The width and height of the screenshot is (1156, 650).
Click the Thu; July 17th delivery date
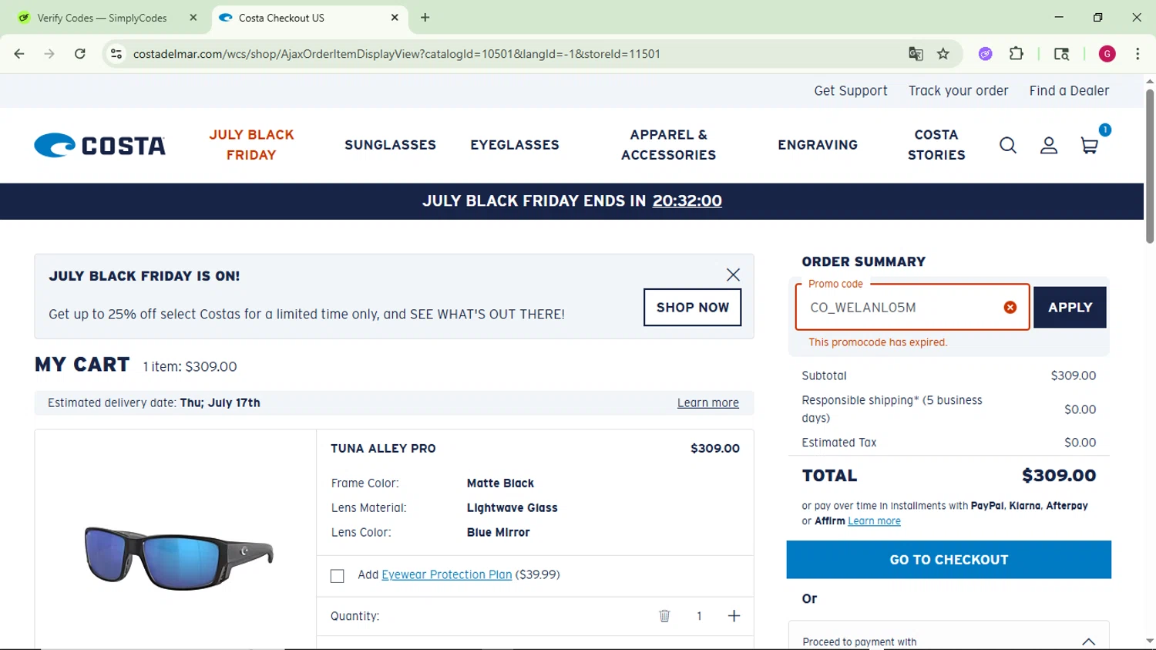[x=220, y=403]
